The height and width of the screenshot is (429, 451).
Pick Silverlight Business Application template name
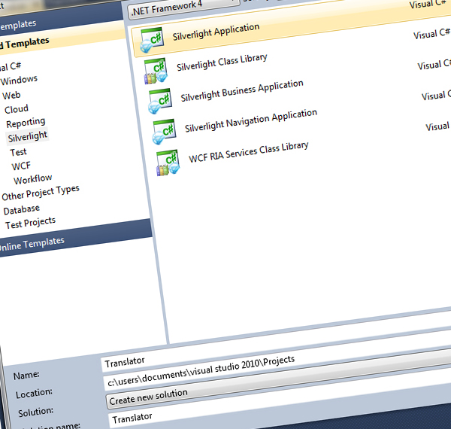(x=242, y=91)
